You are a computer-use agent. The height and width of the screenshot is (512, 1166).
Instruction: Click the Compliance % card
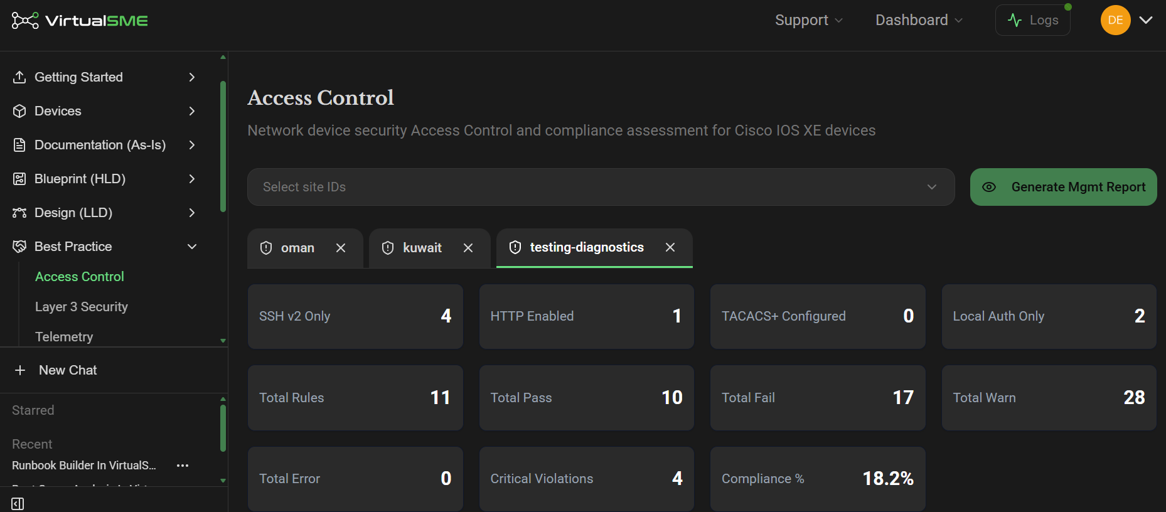click(x=818, y=479)
